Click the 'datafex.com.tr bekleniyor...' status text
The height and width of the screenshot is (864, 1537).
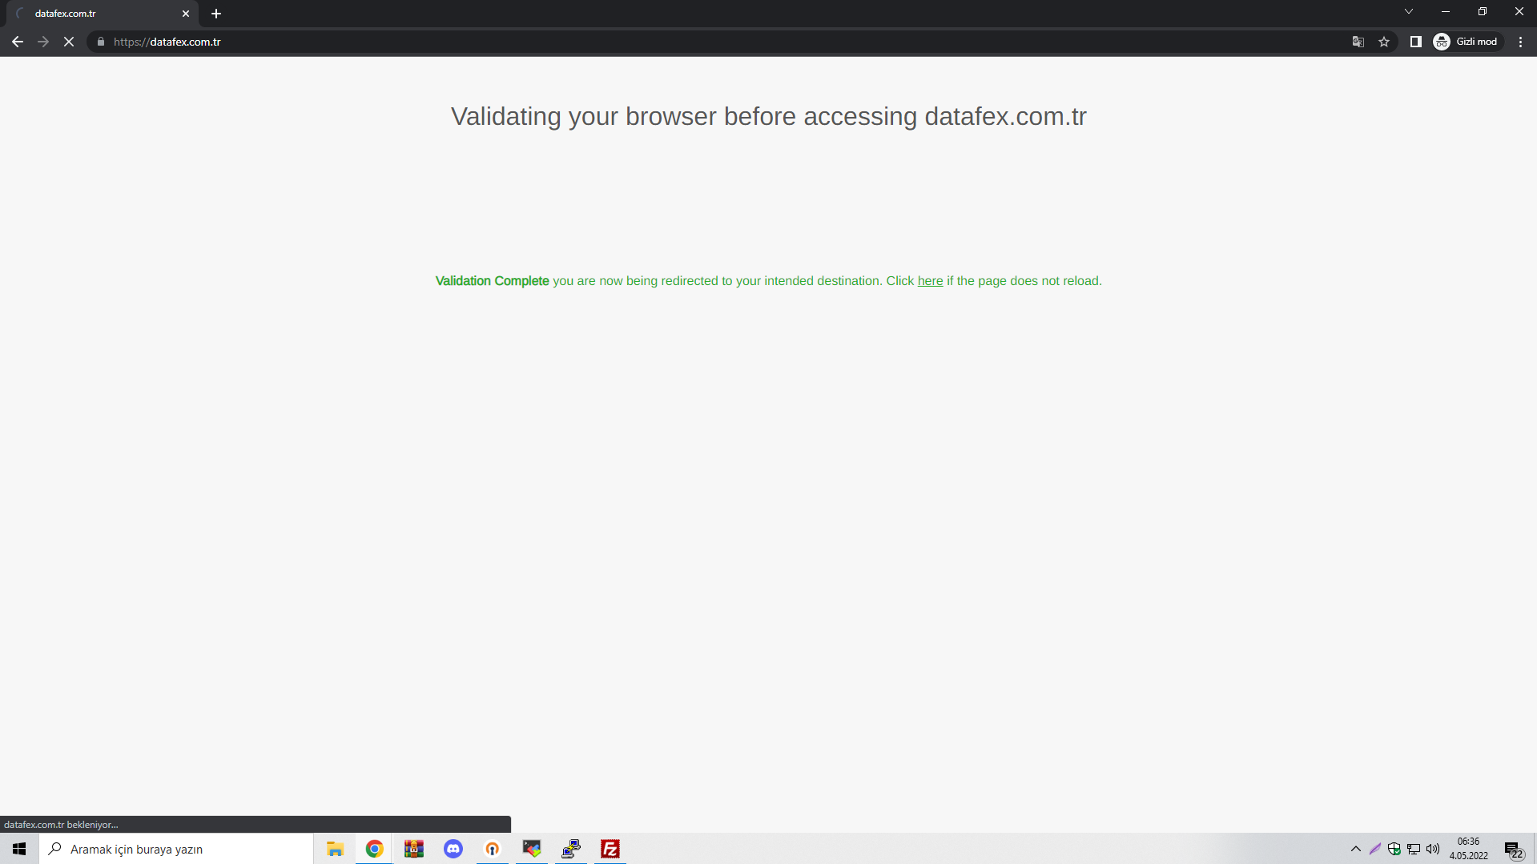pos(61,825)
